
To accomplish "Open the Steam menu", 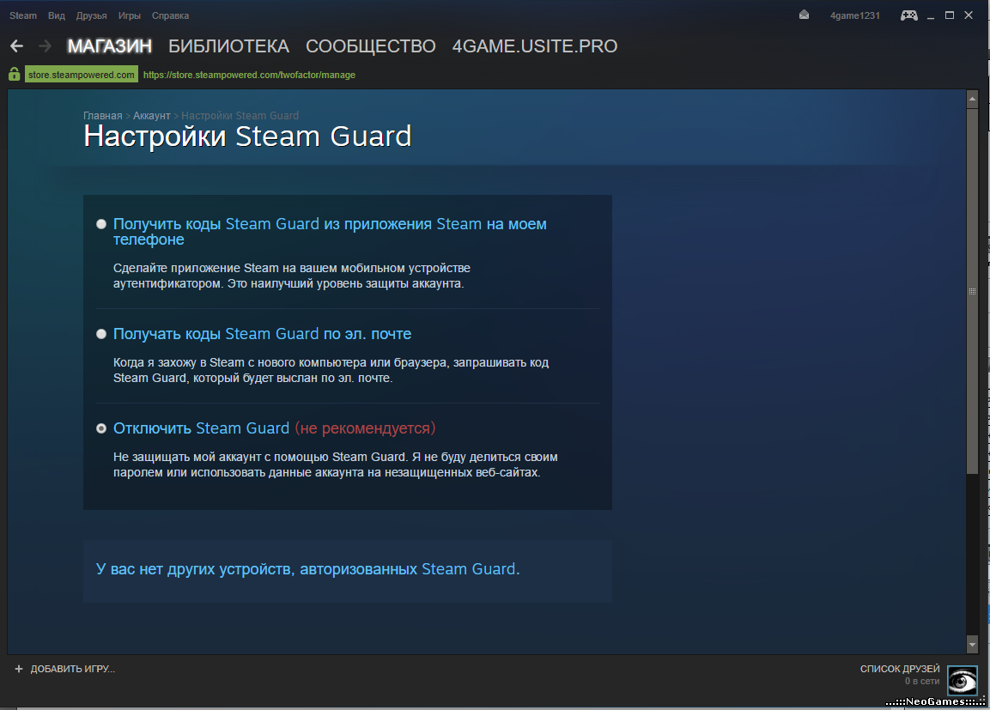I will (23, 15).
